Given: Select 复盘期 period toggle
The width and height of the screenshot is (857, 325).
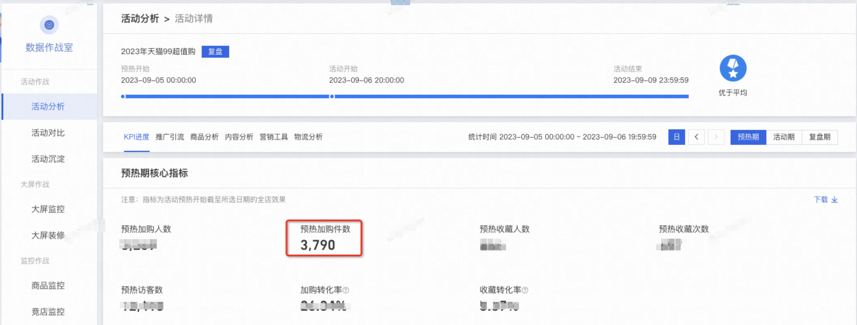Looking at the screenshot, I should tap(820, 137).
